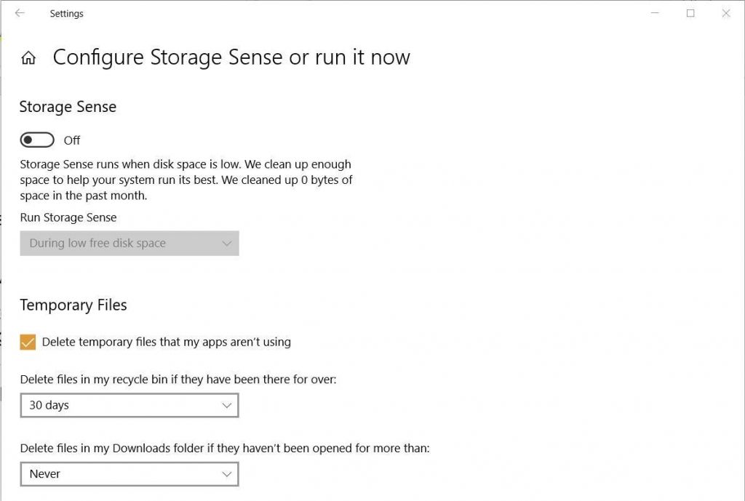Click the dropdown arrow on the Never selector
Image resolution: width=745 pixels, height=501 pixels.
click(226, 473)
